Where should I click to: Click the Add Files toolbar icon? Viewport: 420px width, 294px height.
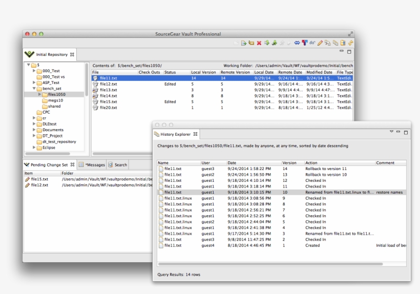tap(243, 43)
